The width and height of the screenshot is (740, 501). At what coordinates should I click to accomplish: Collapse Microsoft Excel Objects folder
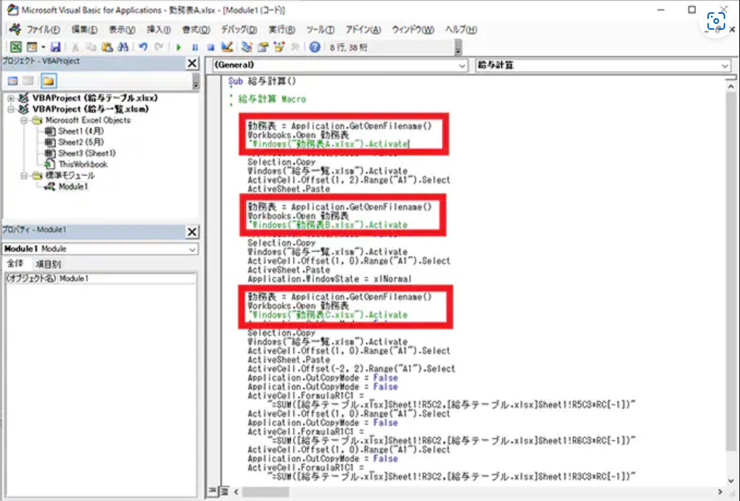pos(24,120)
